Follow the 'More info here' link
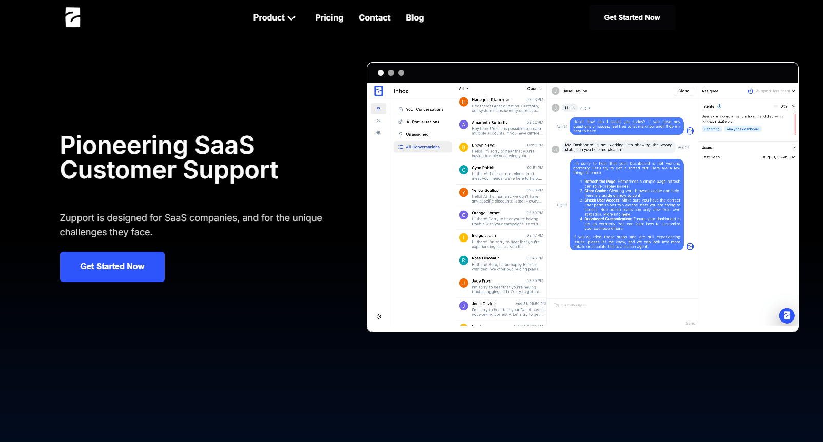823x442 pixels. pyautogui.click(x=626, y=214)
